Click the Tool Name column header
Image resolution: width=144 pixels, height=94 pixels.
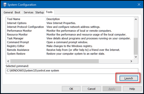click(26, 19)
